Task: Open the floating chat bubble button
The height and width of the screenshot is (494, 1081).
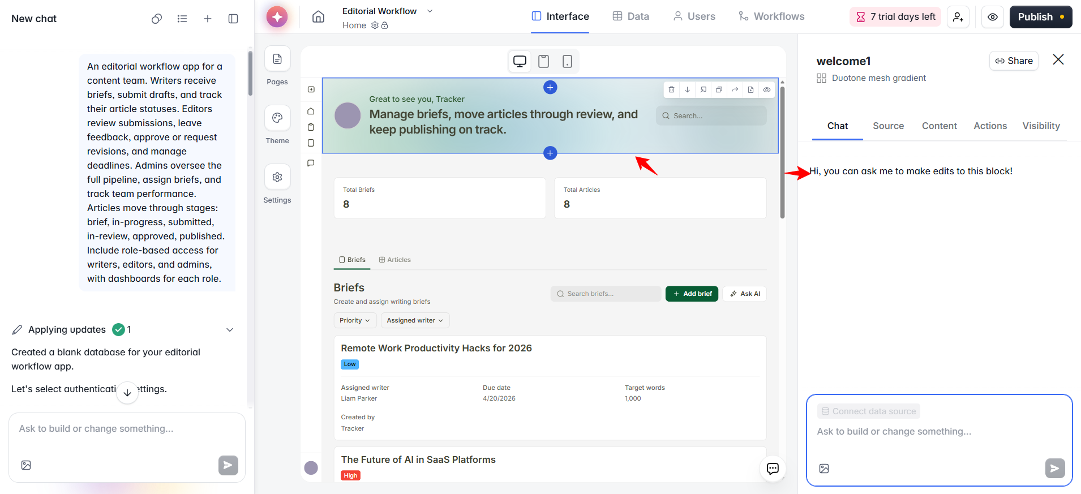Action: (773, 469)
